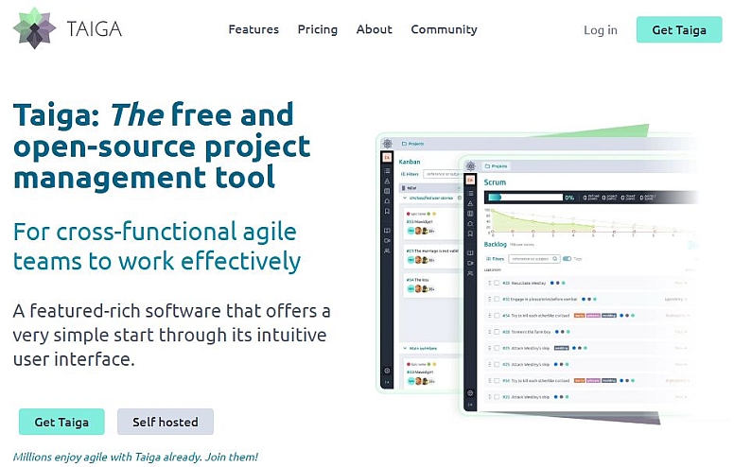Click Filters beside the Backlog search

496,258
